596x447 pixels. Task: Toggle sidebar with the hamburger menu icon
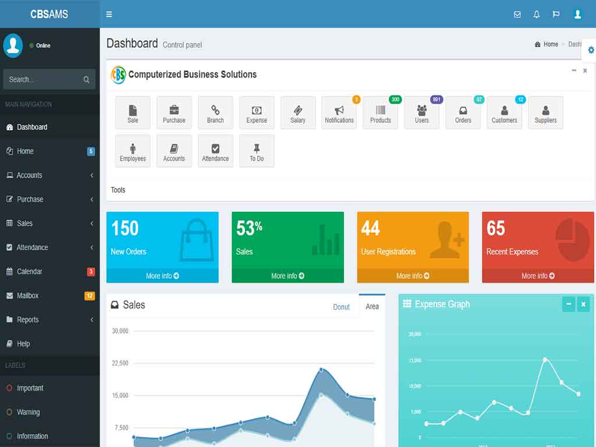(x=109, y=15)
